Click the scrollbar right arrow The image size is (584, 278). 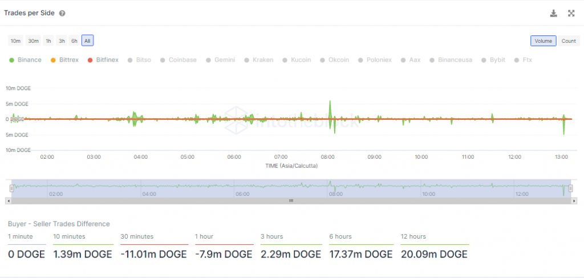pos(573,200)
